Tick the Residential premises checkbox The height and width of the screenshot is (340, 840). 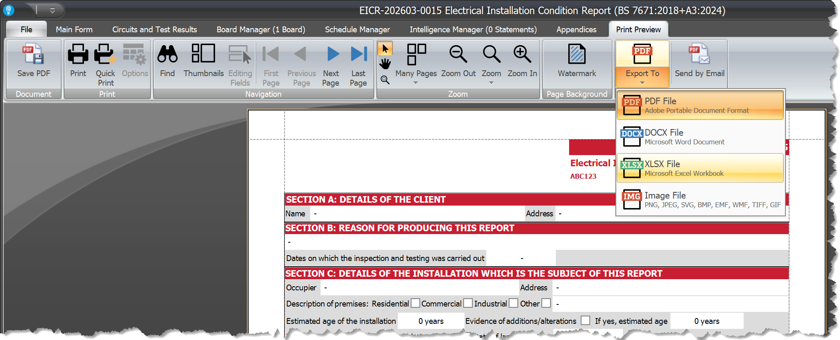(415, 303)
